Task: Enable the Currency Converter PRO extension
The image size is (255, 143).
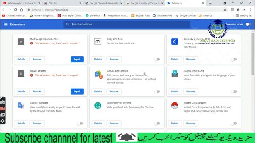Action: click(234, 59)
